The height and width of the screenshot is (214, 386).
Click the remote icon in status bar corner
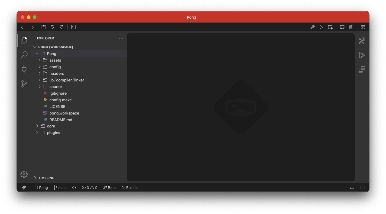24,188
